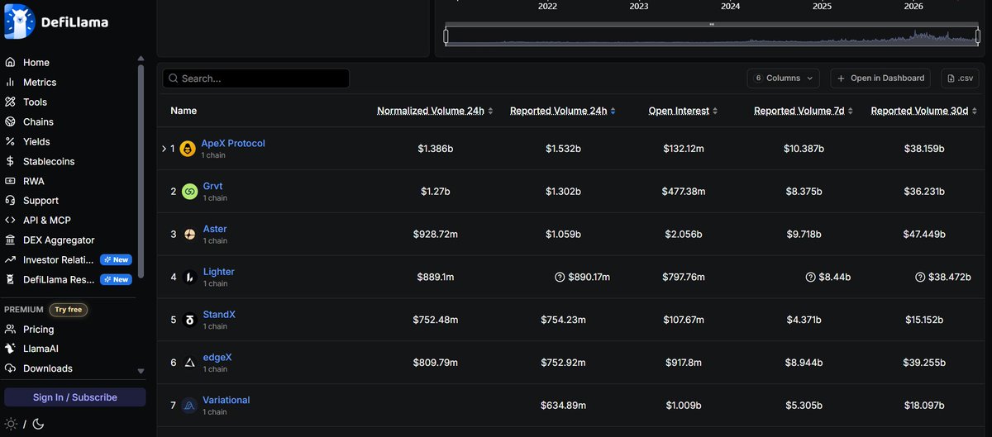Click the chart range slider right handle
This screenshot has height=437, width=992.
point(977,36)
